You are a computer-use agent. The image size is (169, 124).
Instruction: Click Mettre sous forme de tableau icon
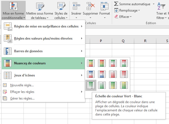[x=40, y=6]
